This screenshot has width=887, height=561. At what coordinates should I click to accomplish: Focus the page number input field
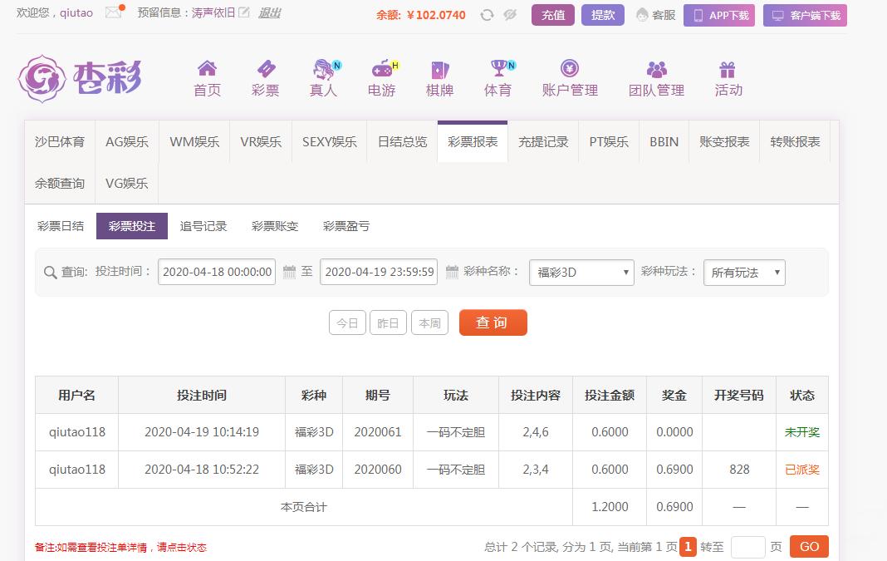click(747, 547)
